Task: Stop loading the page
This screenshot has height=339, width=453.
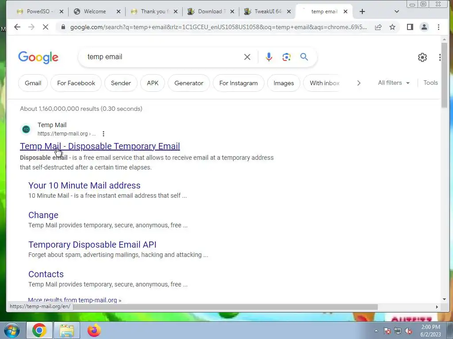Action: [46, 27]
